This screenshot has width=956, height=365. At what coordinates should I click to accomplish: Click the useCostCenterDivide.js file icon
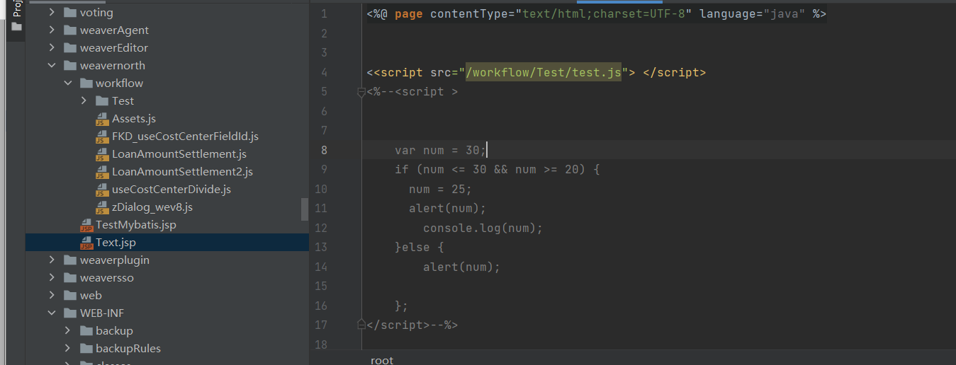101,190
